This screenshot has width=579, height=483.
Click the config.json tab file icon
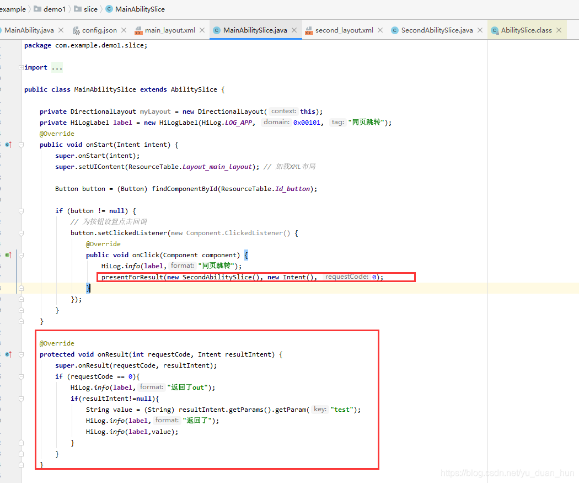(76, 31)
